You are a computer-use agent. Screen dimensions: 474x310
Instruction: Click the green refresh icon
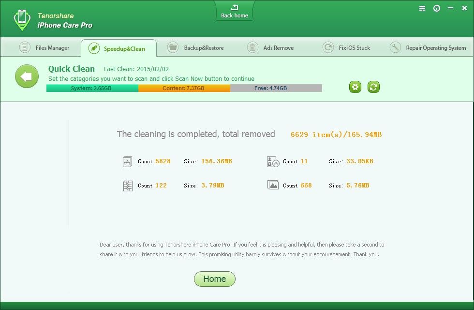pos(373,87)
